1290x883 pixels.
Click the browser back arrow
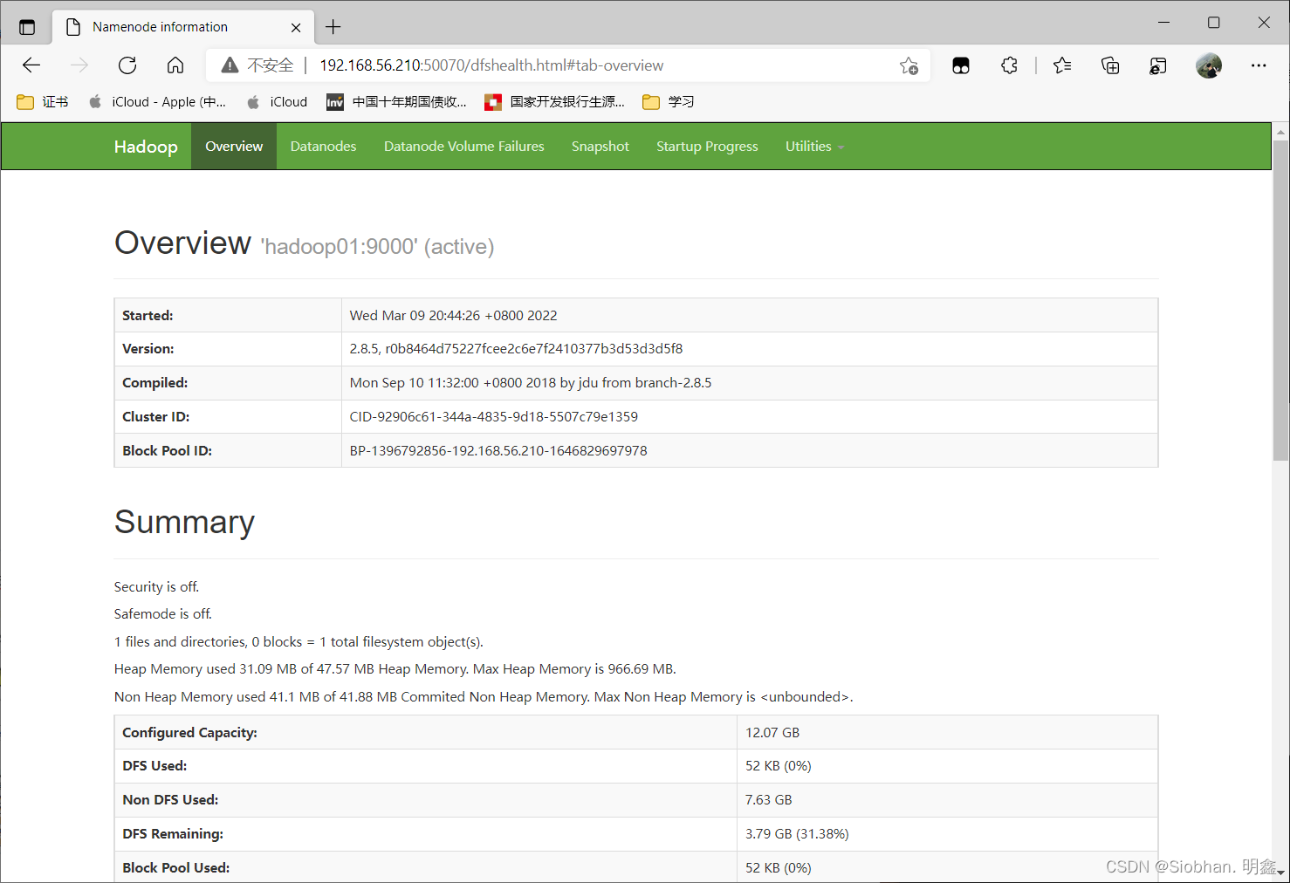(31, 65)
